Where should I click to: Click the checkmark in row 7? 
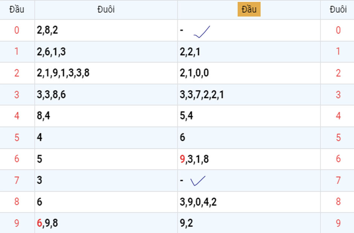(198, 182)
